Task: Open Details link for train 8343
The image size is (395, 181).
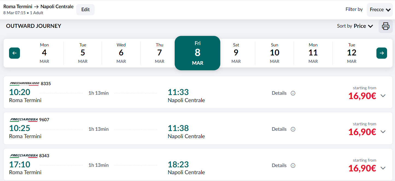Action: pyautogui.click(x=279, y=165)
